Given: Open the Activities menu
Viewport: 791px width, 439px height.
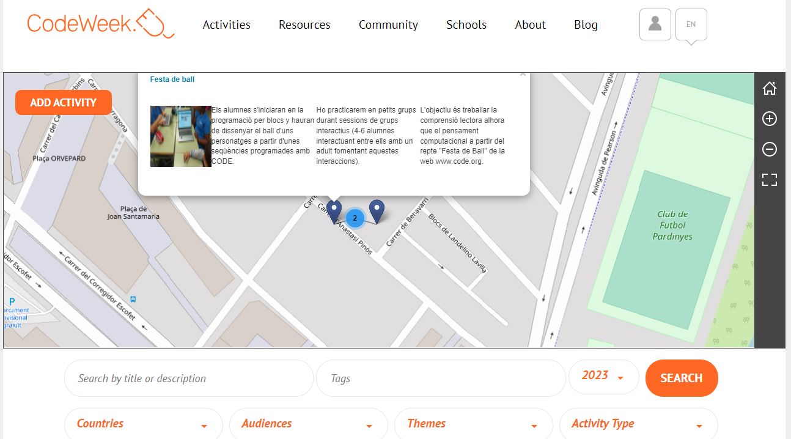Looking at the screenshot, I should [x=226, y=25].
